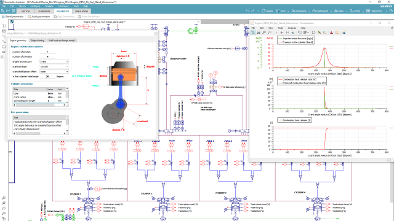Click the Update button in top toolbar
Screen dimensions: 394x221
(x=267, y=11)
